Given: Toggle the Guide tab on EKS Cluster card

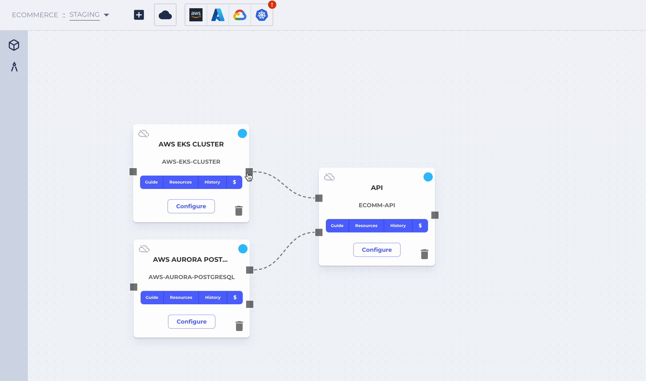Looking at the screenshot, I should [151, 182].
